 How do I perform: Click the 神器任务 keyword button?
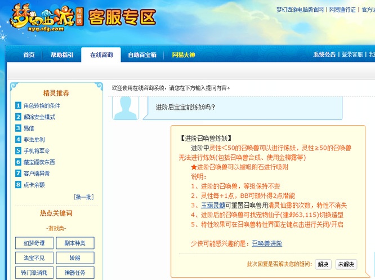point(75,273)
